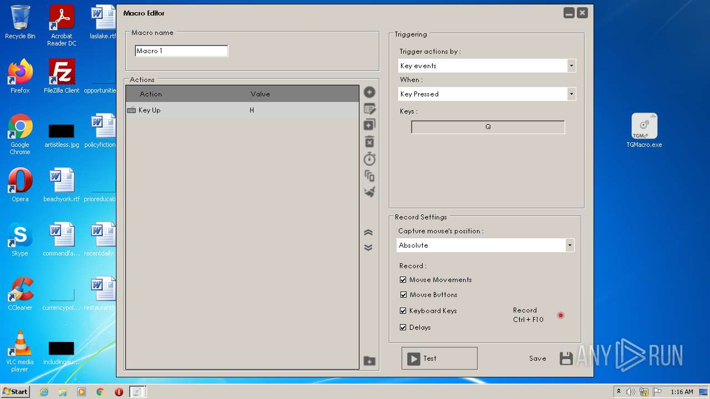The height and width of the screenshot is (399, 710).
Task: Move action up with double chevron
Action: [368, 233]
